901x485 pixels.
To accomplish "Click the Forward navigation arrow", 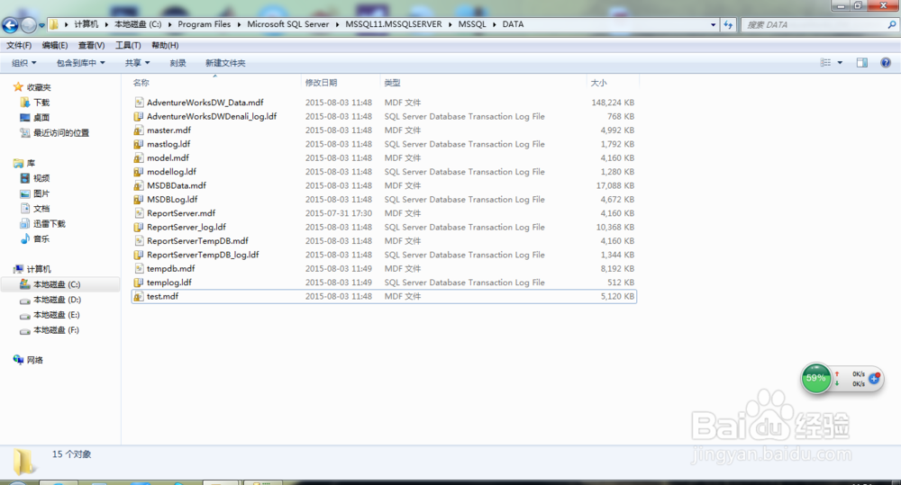I will [x=28, y=24].
